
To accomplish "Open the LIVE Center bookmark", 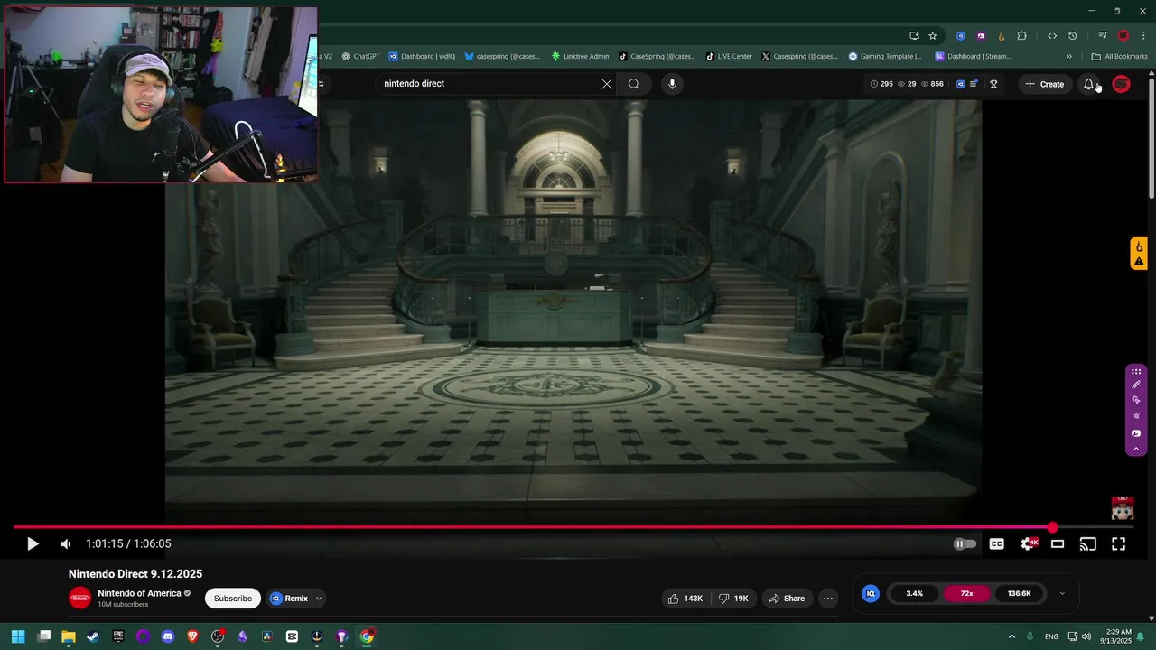I will (x=729, y=56).
